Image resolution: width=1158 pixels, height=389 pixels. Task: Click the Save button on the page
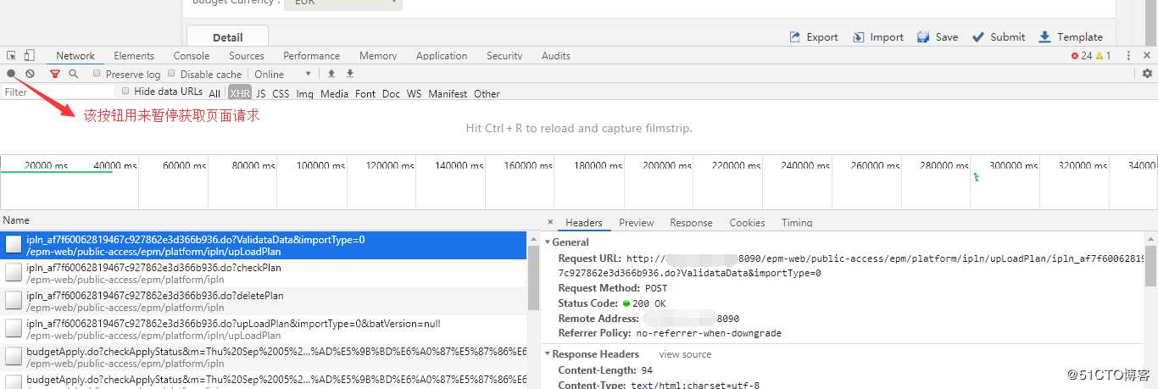pyautogui.click(x=938, y=37)
